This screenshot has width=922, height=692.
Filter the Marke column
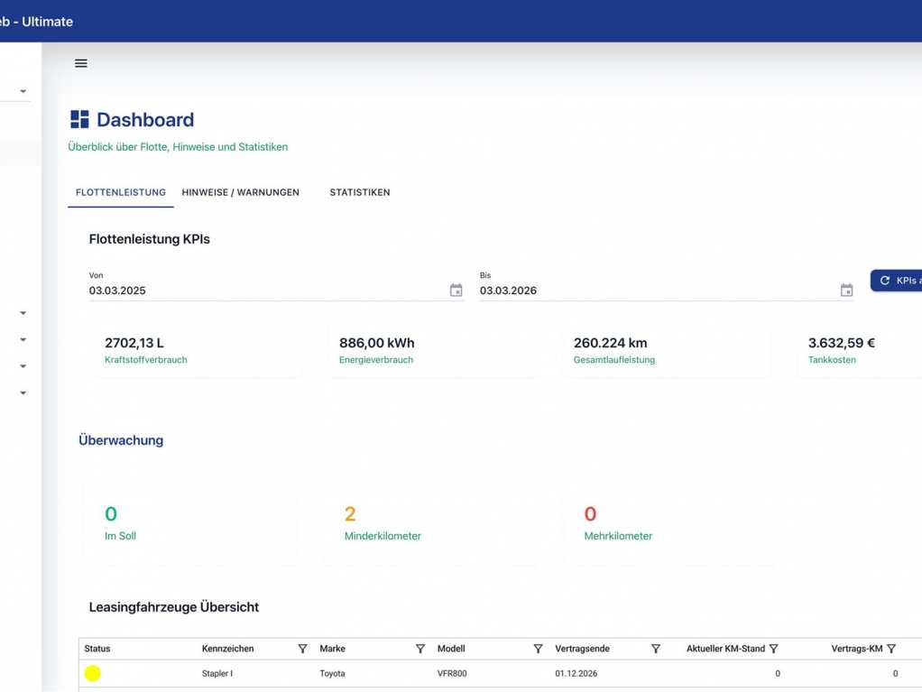pos(420,649)
